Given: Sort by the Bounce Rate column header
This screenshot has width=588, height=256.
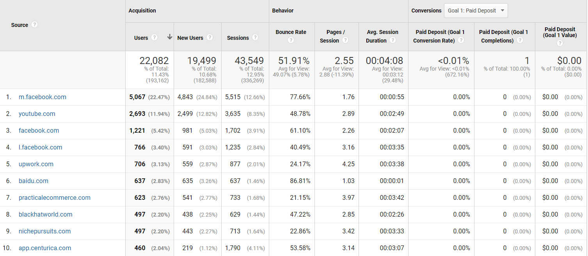Looking at the screenshot, I should click(291, 32).
